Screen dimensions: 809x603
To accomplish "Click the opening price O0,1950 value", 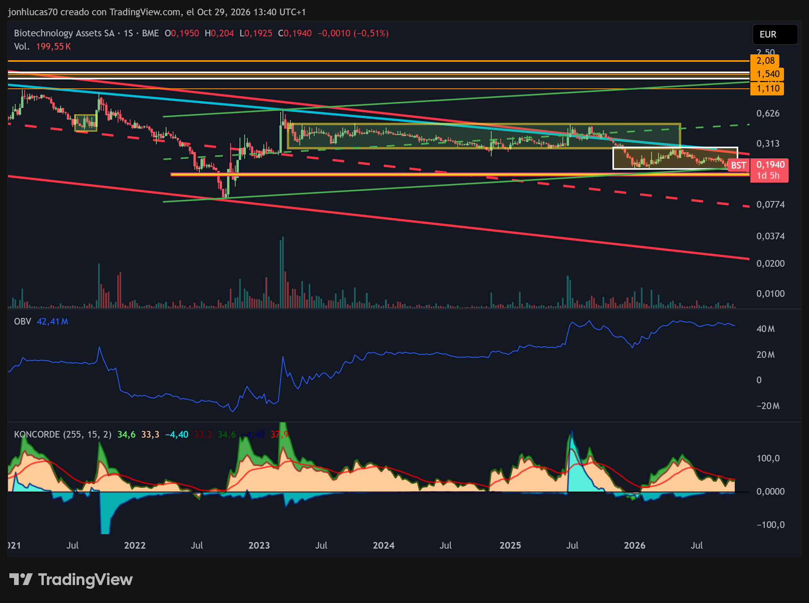I will click(x=182, y=33).
